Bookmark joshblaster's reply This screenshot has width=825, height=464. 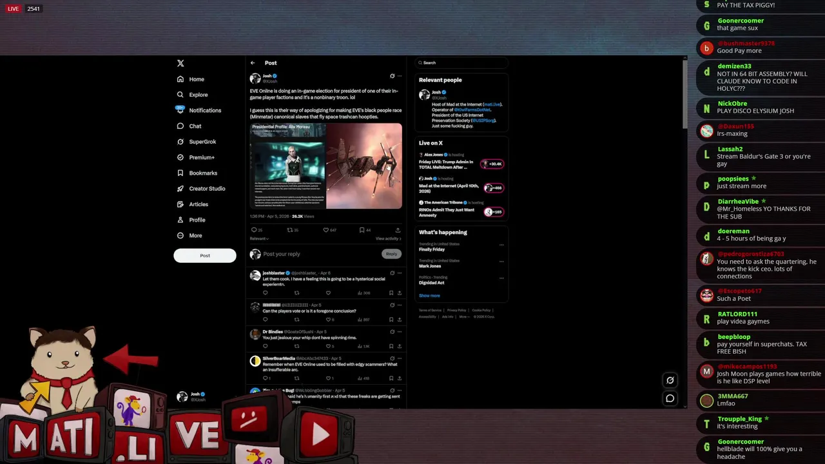[391, 293]
